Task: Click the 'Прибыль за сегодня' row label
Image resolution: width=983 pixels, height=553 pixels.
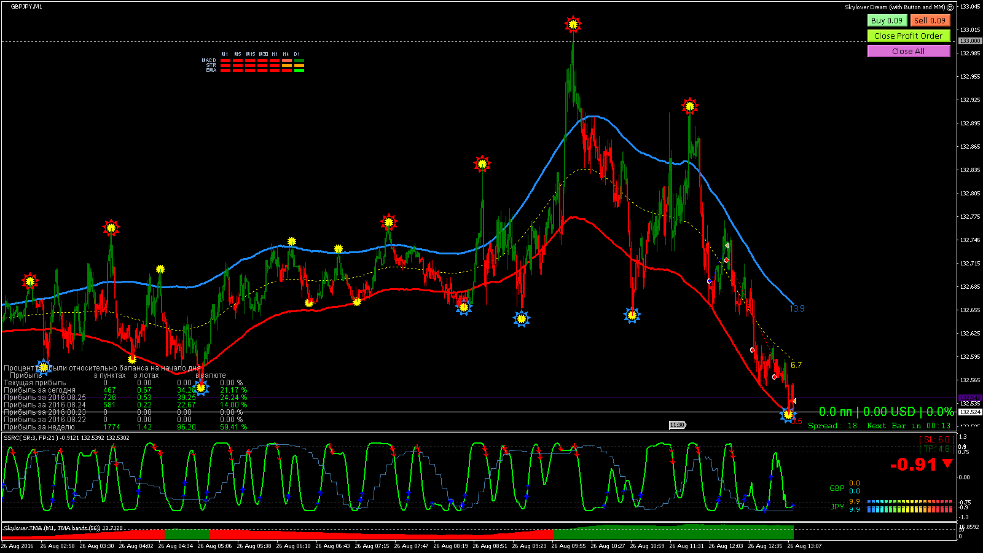Action: click(x=39, y=390)
